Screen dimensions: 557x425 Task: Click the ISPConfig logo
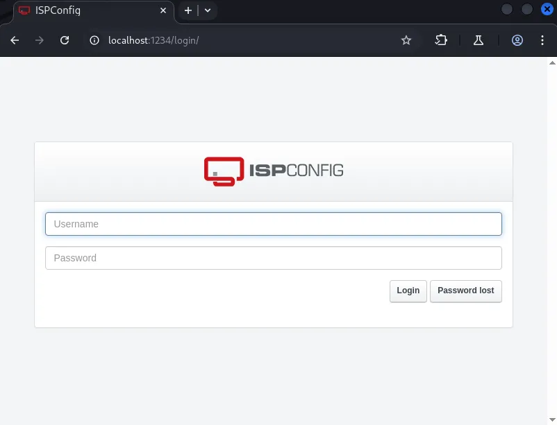pyautogui.click(x=274, y=171)
